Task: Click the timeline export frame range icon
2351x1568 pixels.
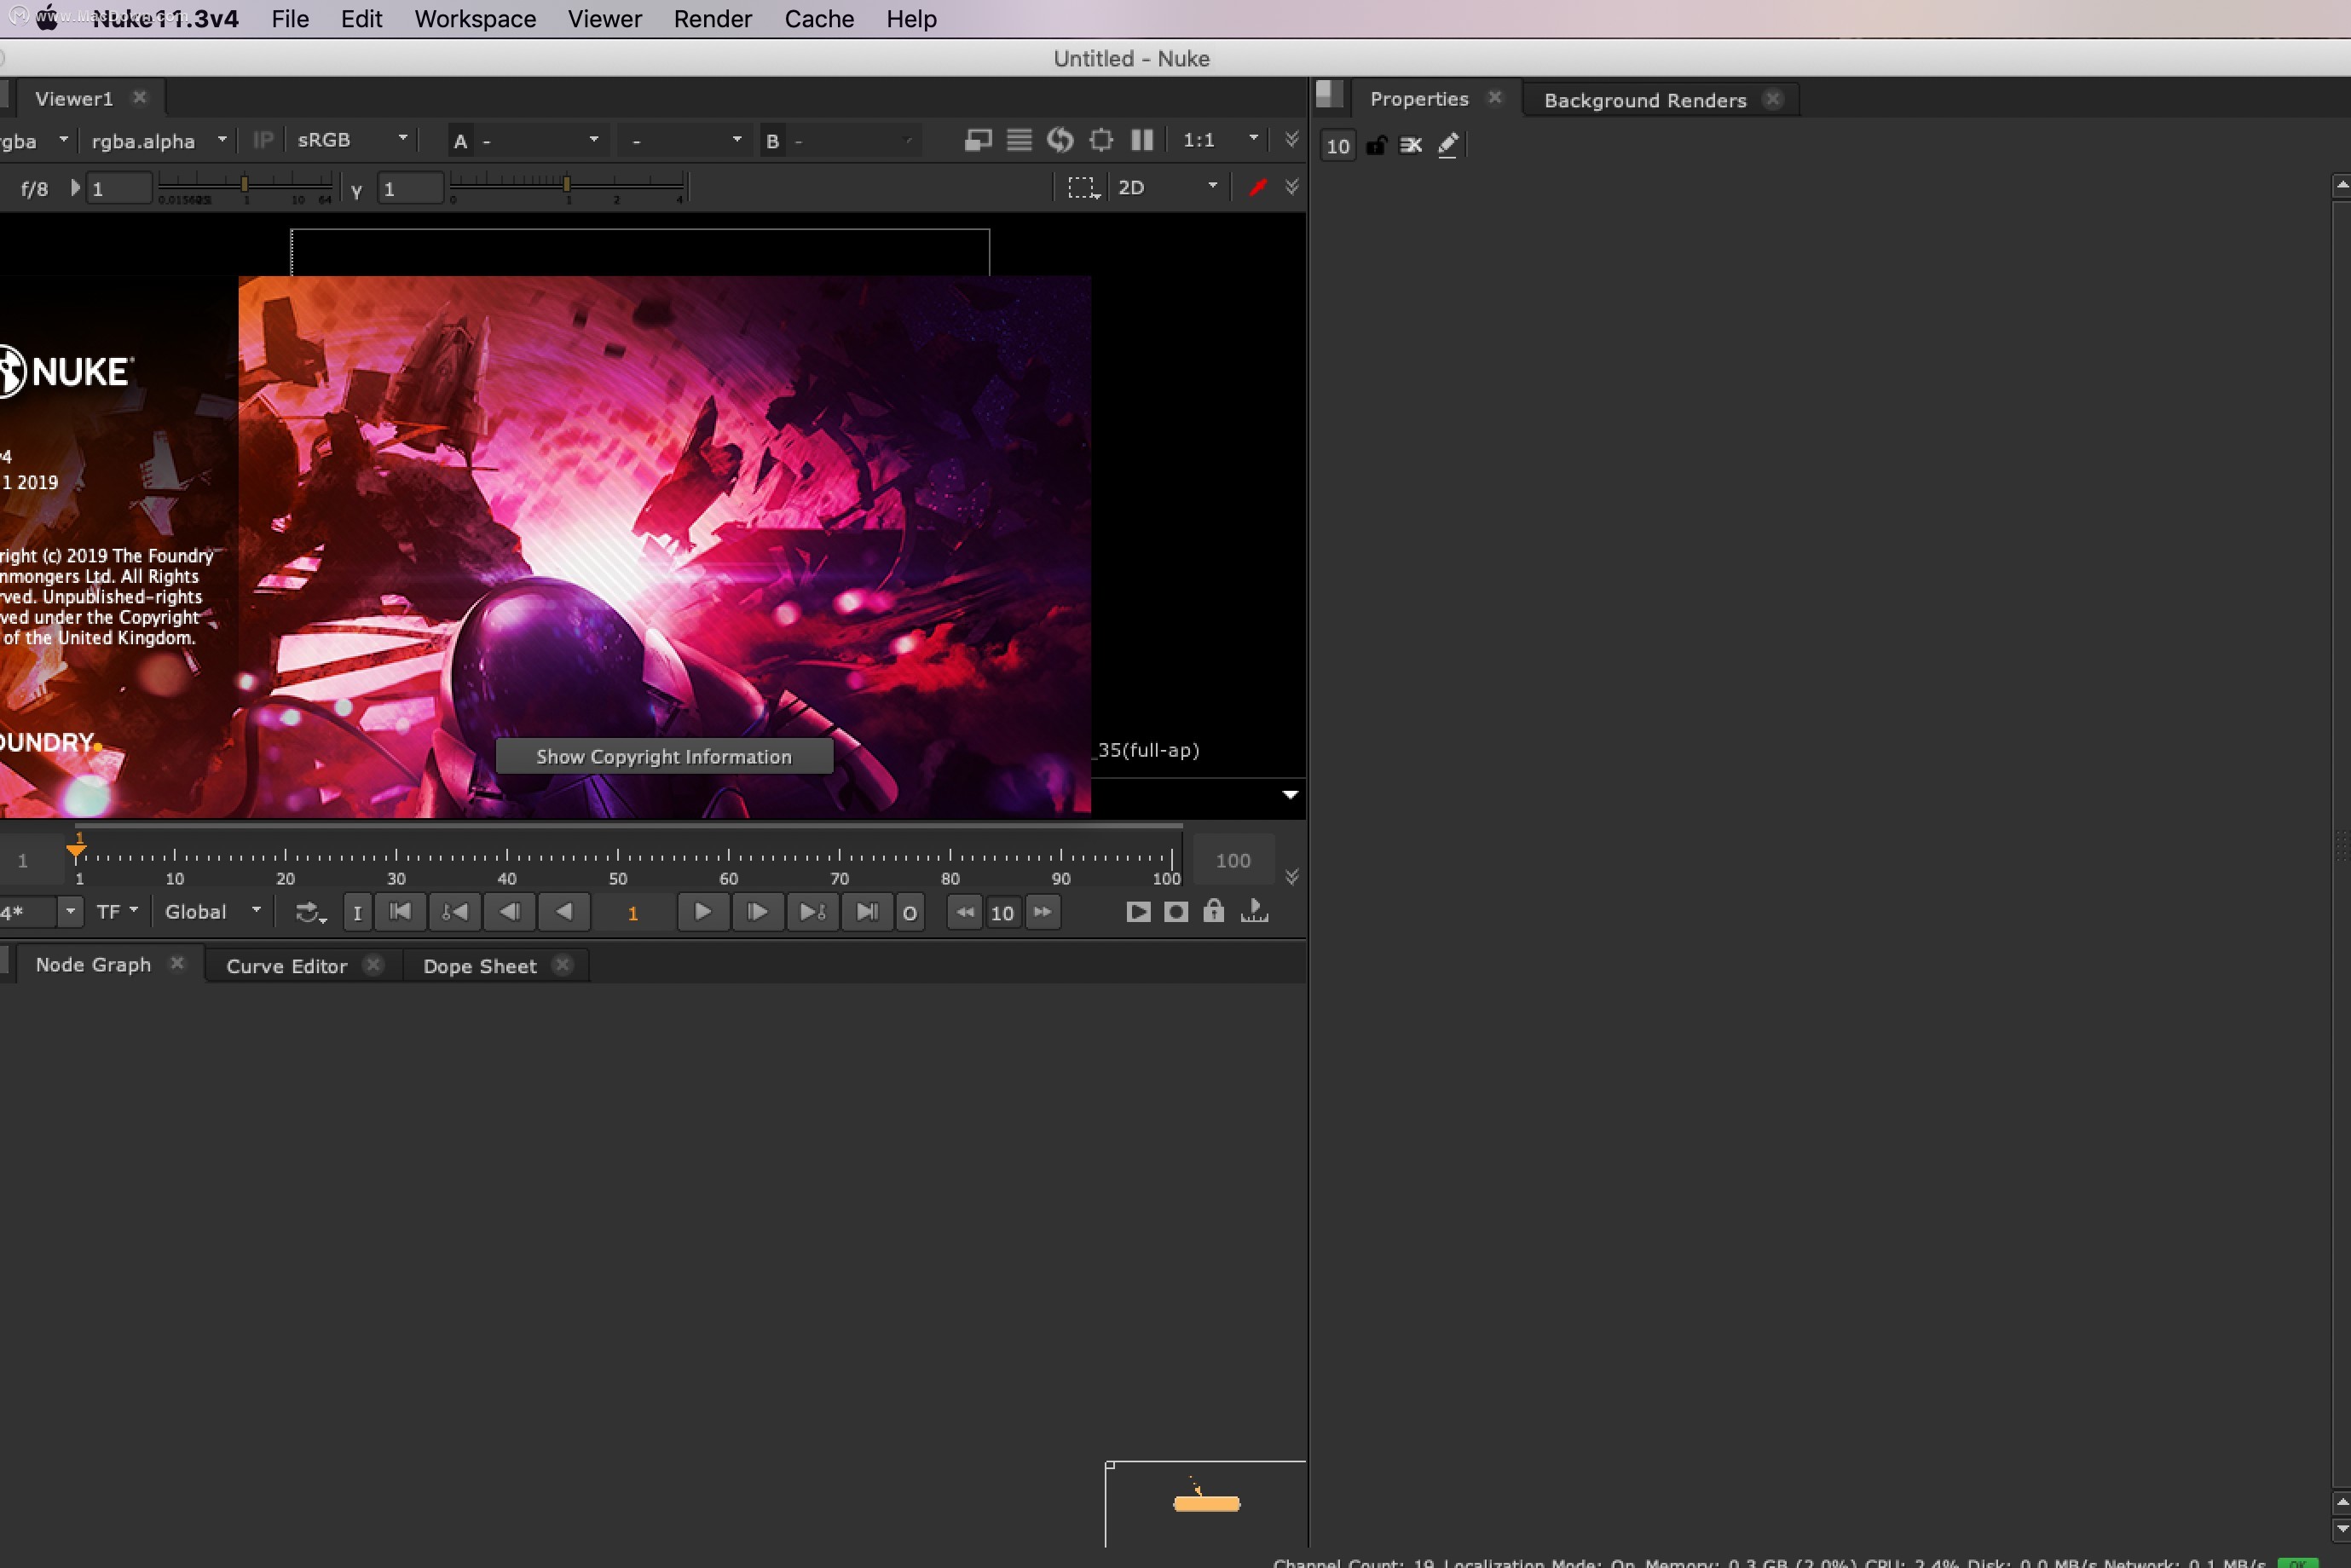Action: (1254, 911)
